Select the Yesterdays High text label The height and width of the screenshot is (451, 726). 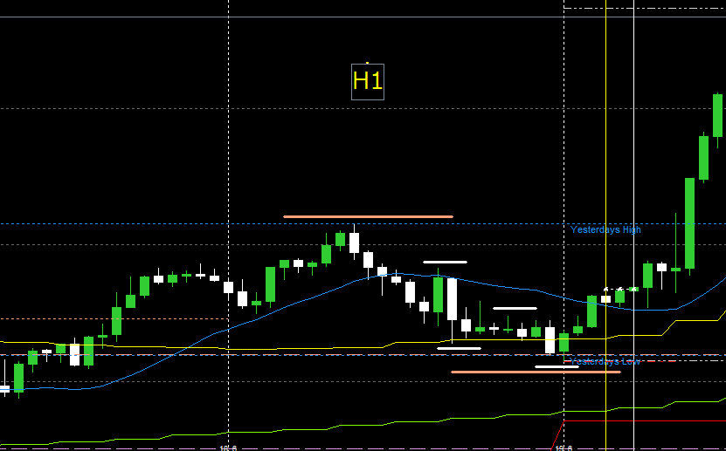pyautogui.click(x=605, y=230)
